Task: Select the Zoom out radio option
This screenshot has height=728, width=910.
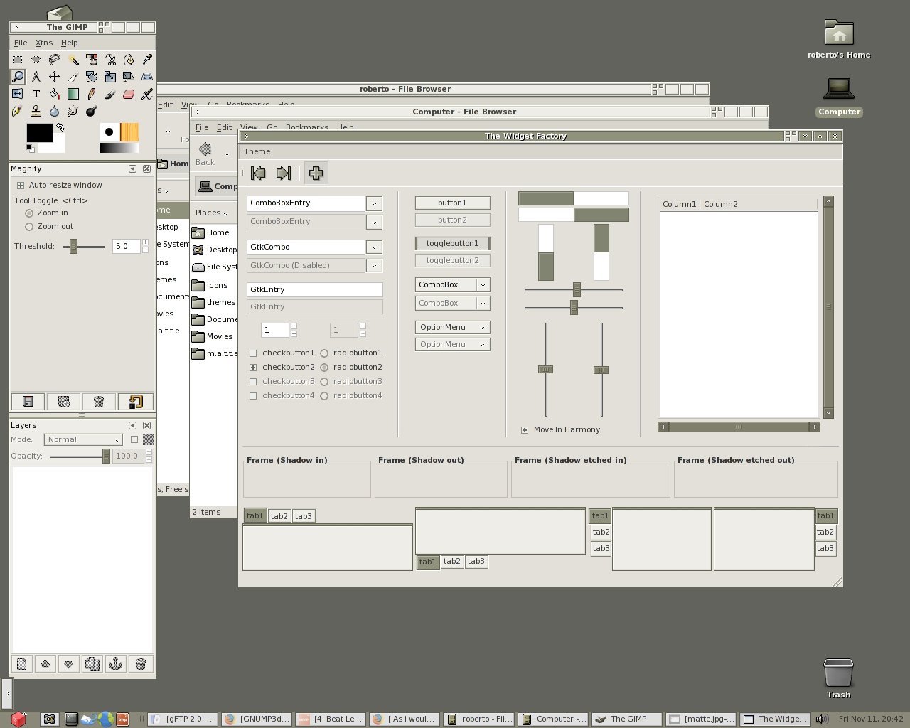Action: coord(29,227)
